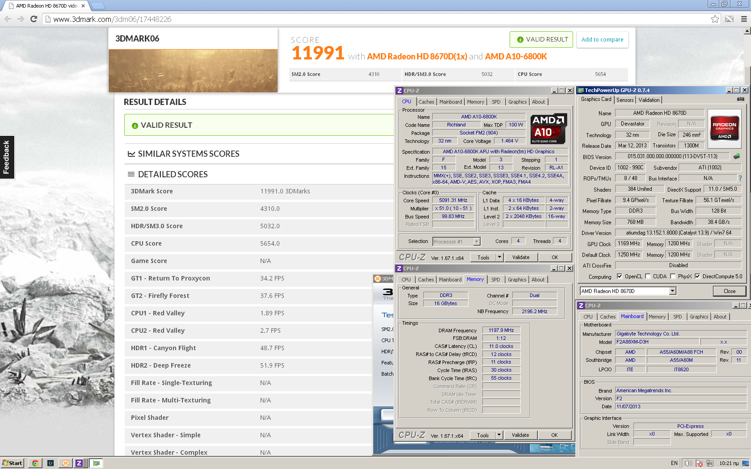
Task: Click the Add to compare button
Action: [x=602, y=39]
